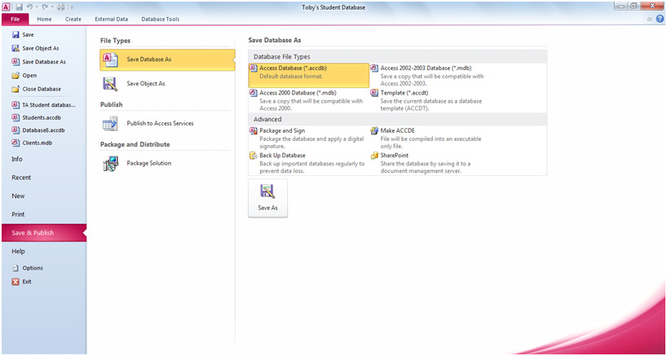Viewport: 667px width, 356px height.
Task: Select Package and Sign option
Action: coord(308,138)
